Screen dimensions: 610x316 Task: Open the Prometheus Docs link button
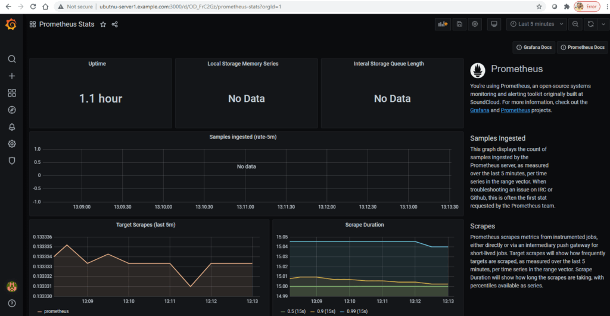coord(582,48)
